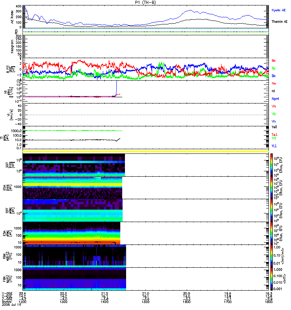
Task: Click the "ROI" panel label
Action: [17, 32]
